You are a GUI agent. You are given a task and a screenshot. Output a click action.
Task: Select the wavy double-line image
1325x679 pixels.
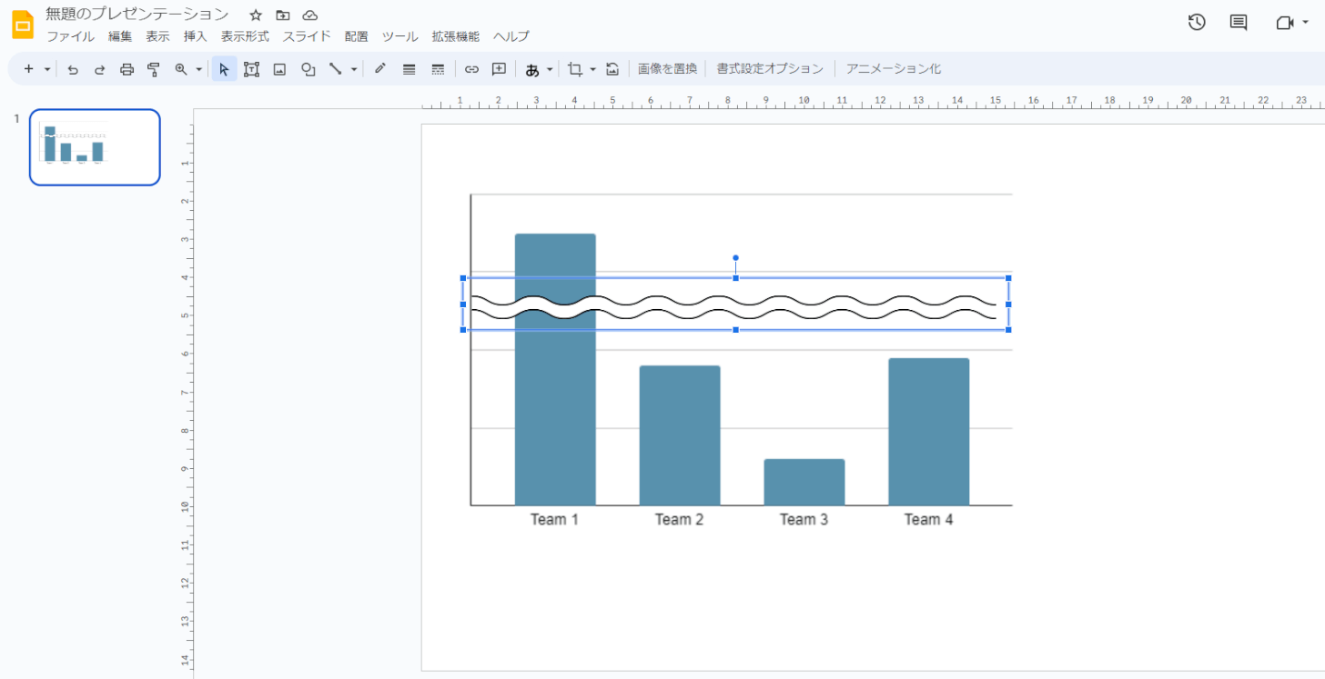[x=735, y=306]
